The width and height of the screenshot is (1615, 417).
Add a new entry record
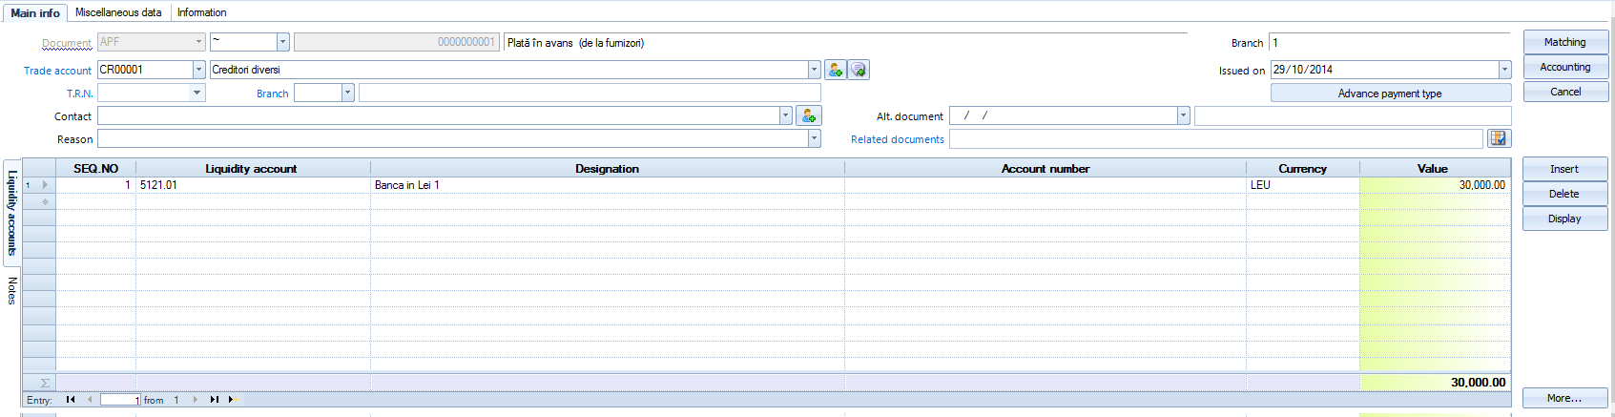232,400
